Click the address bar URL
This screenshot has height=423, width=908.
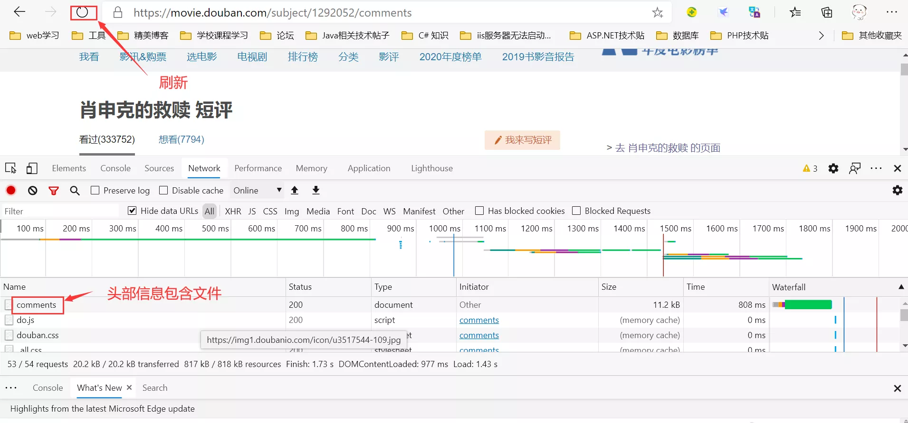tap(272, 13)
